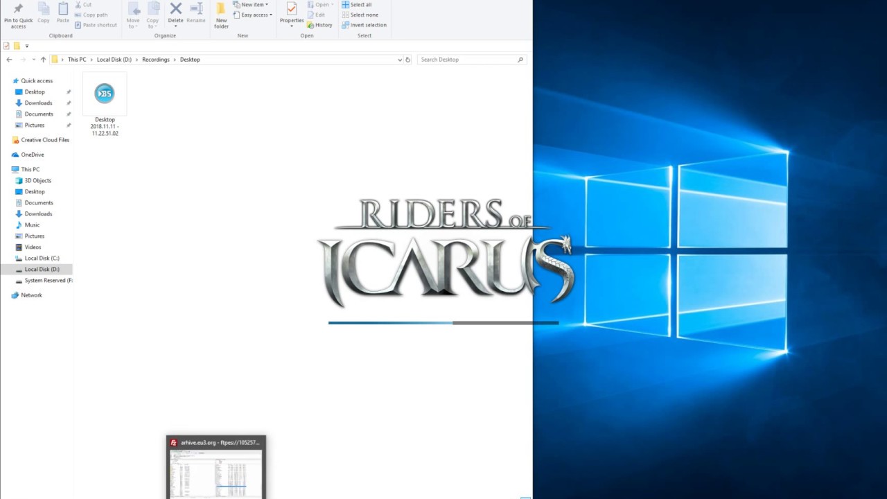
Task: Open 3D Objects in sidebar
Action: coord(37,180)
